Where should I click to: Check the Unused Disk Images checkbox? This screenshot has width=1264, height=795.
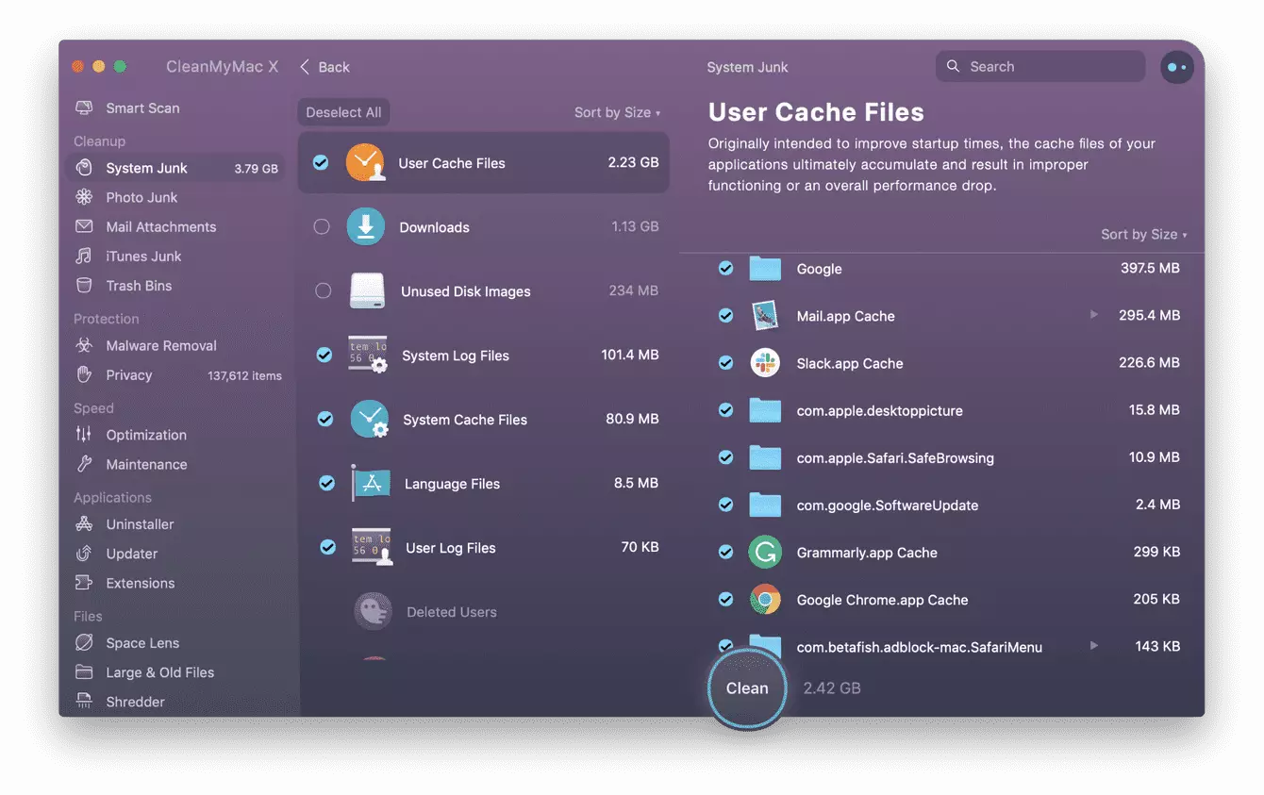(323, 290)
